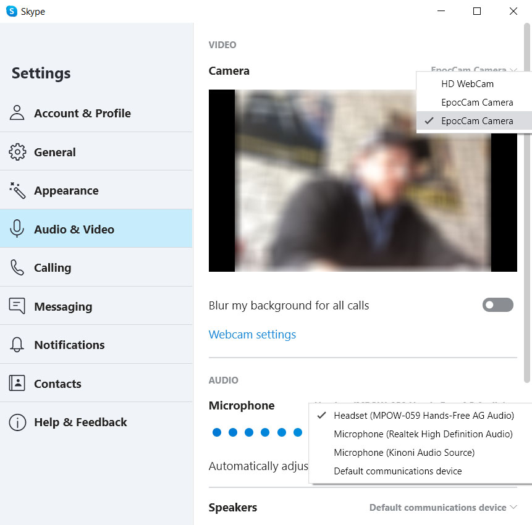Click the "Camera" label

tap(229, 71)
